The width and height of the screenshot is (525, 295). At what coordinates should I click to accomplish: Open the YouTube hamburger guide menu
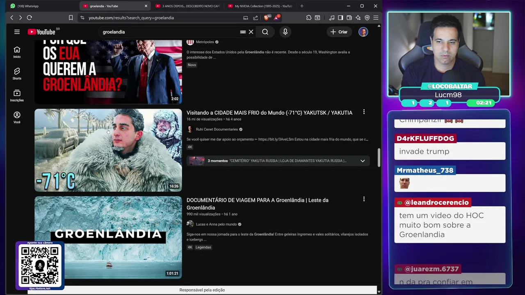17,32
